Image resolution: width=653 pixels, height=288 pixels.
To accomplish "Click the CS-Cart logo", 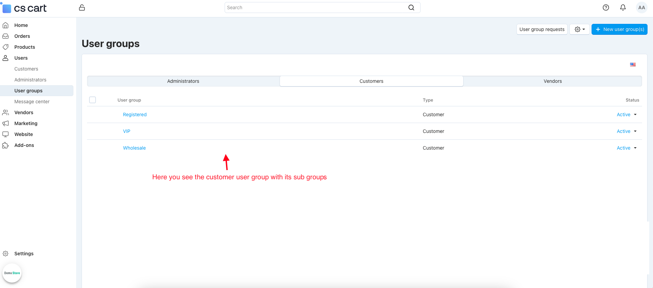I will pos(25,8).
